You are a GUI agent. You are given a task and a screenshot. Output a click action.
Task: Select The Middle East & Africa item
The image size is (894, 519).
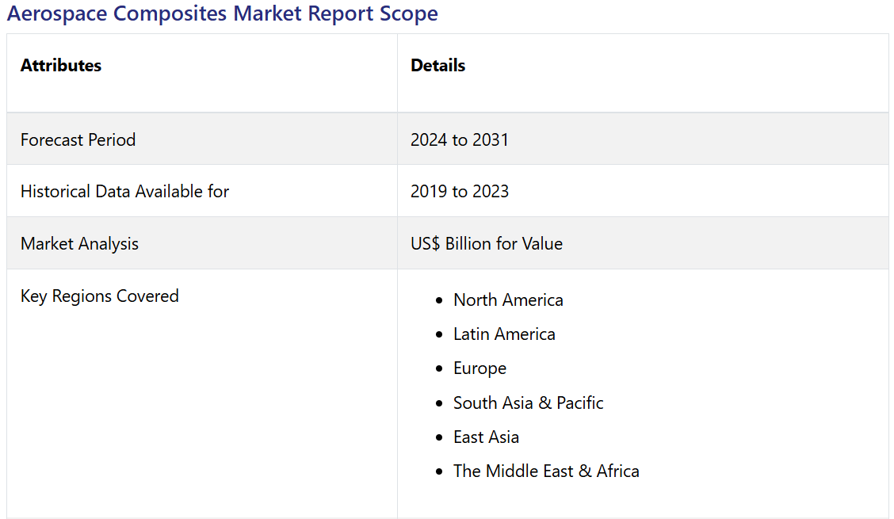[546, 471]
